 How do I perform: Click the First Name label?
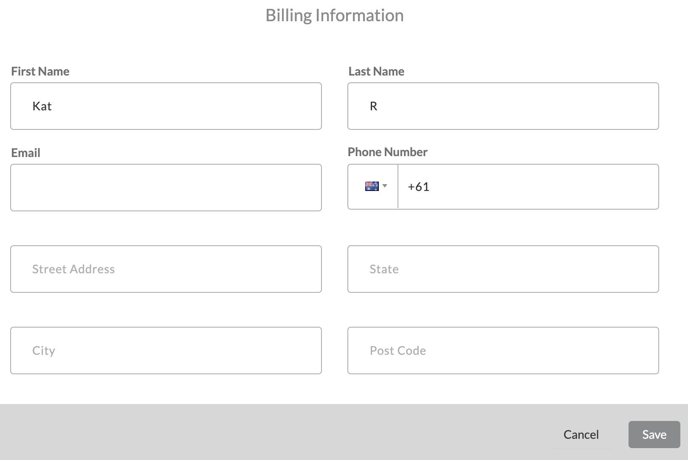pyautogui.click(x=40, y=71)
